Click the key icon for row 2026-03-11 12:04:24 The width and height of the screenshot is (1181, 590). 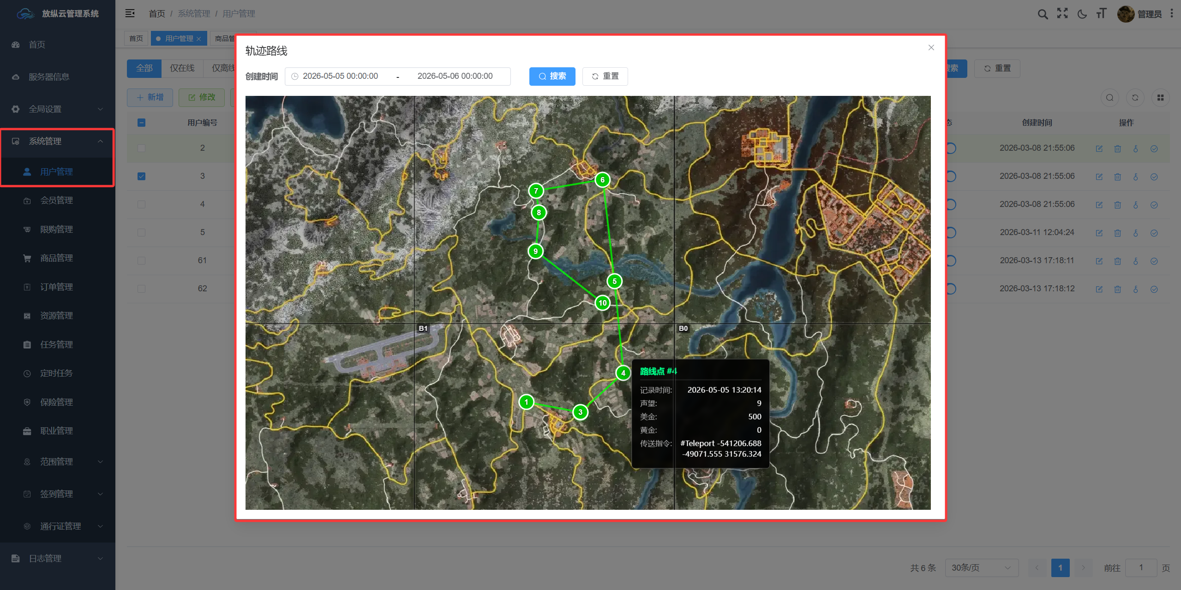pyautogui.click(x=1136, y=233)
